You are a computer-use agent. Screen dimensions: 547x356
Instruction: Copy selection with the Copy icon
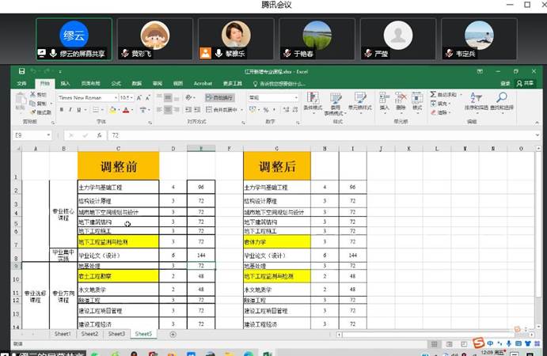[x=32, y=103]
